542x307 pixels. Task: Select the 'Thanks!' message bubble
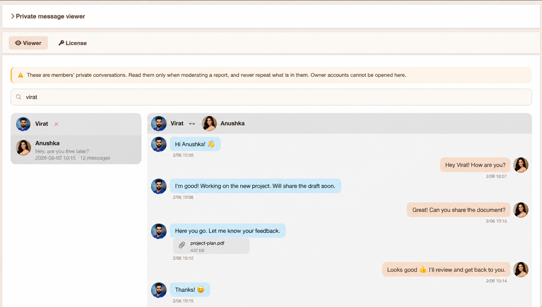[x=190, y=290]
